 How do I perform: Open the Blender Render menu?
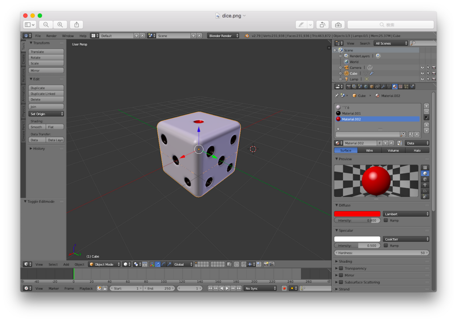51,36
